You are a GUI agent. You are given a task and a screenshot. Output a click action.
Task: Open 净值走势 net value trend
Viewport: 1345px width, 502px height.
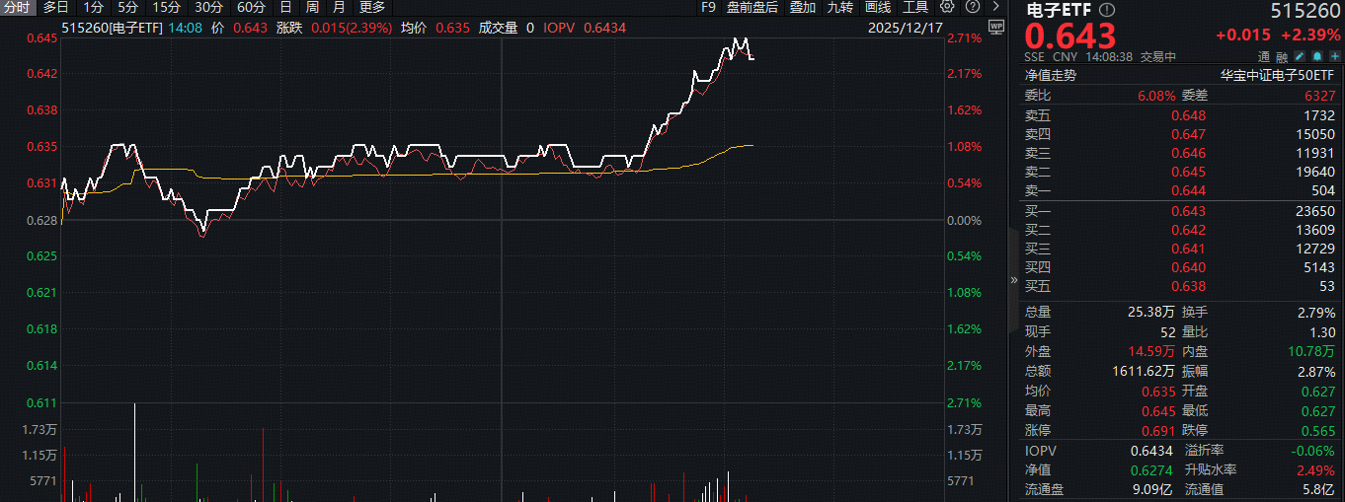1050,74
